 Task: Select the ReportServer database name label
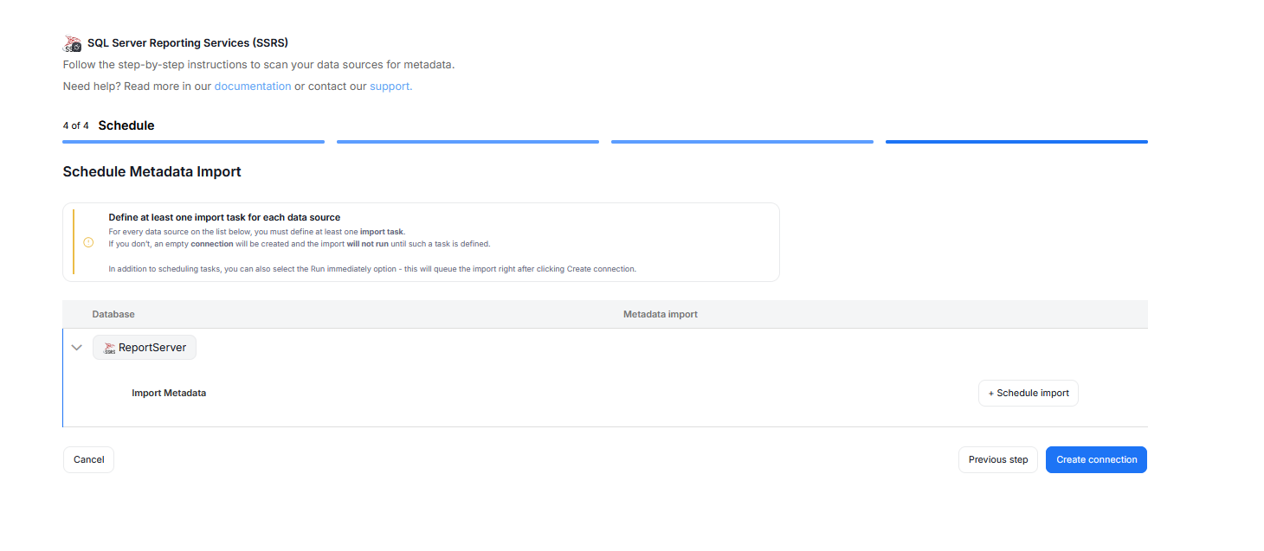pos(152,348)
